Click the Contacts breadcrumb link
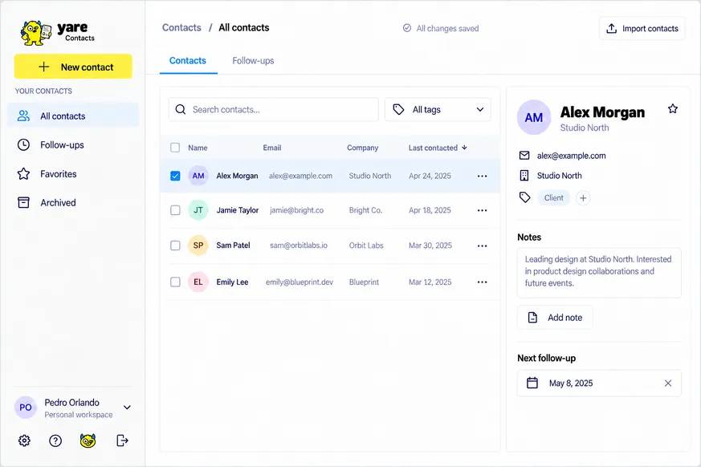Image resolution: width=701 pixels, height=467 pixels. pyautogui.click(x=181, y=28)
